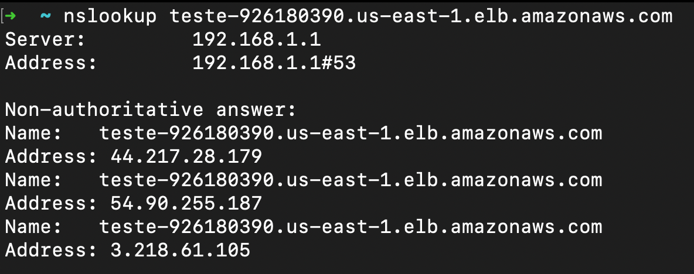
Task: Click the third resolved hostname entry
Action: point(351,227)
